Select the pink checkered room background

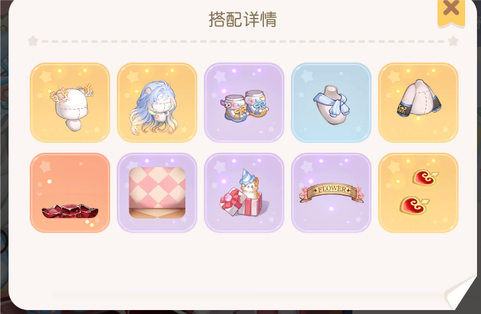pyautogui.click(x=157, y=193)
